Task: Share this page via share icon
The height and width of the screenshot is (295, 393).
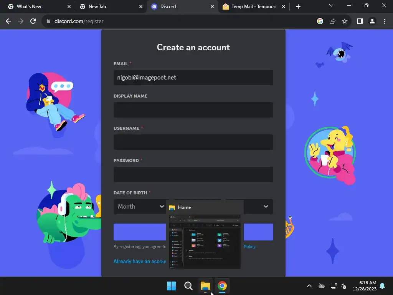Action: point(332,22)
